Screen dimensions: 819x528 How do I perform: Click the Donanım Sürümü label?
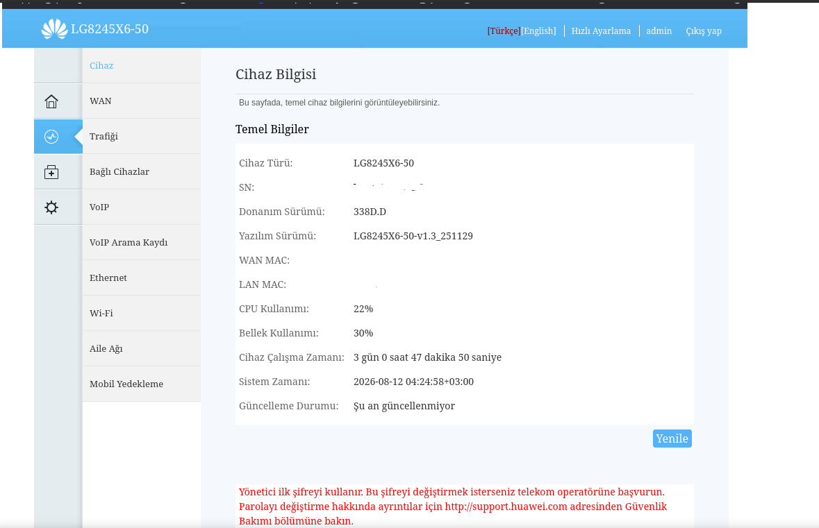pos(281,212)
